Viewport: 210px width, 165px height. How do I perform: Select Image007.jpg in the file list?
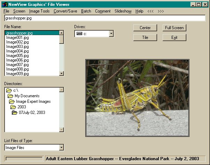(32, 65)
